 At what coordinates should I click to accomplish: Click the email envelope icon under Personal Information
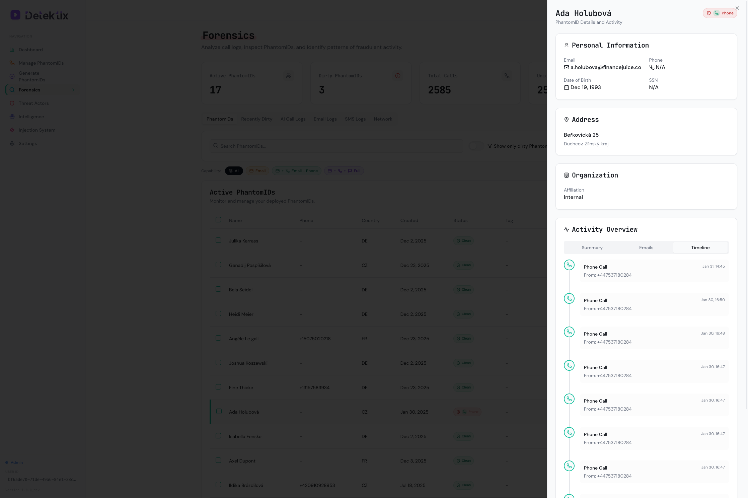pyautogui.click(x=566, y=67)
